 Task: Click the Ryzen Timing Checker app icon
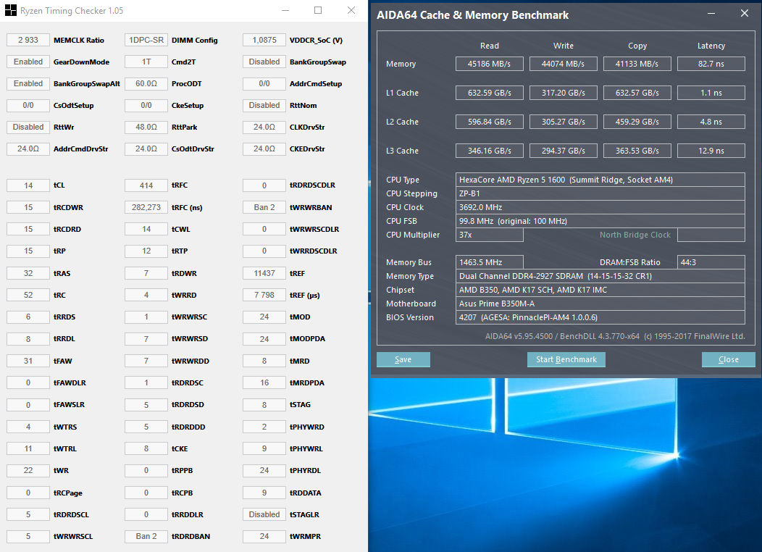(x=11, y=10)
